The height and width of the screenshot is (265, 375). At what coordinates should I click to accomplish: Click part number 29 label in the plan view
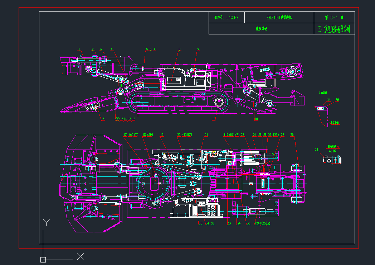[292, 135]
